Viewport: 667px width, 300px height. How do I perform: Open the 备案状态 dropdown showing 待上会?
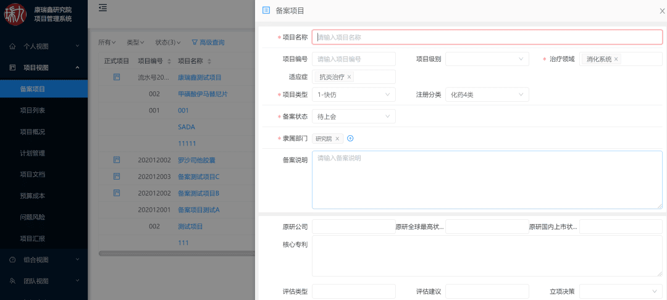coord(354,117)
